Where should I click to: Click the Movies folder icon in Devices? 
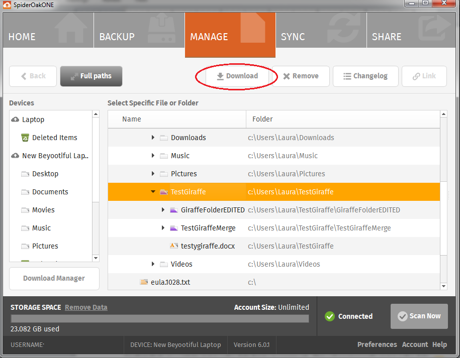click(25, 210)
